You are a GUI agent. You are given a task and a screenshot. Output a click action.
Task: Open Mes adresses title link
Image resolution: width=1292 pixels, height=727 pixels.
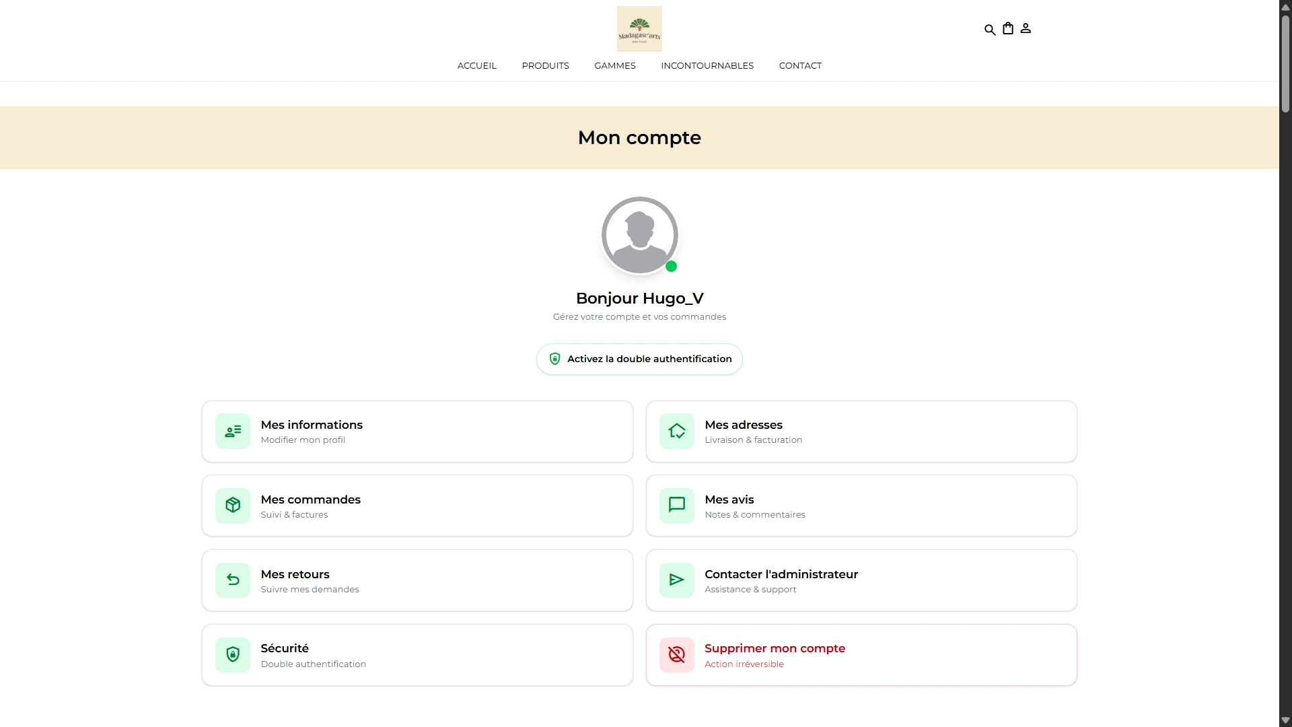click(x=744, y=425)
